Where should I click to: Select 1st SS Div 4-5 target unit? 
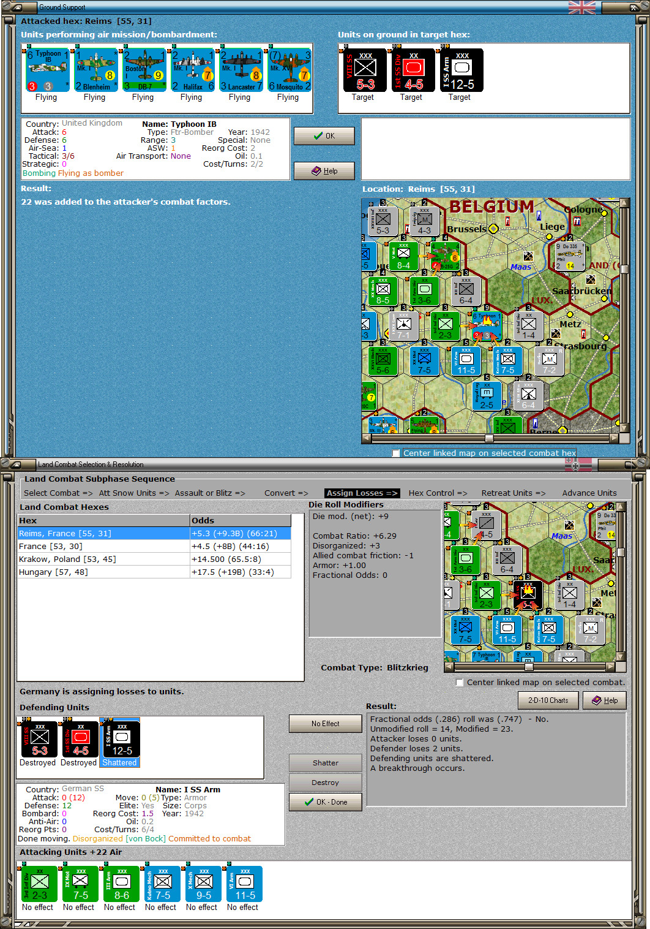click(413, 70)
